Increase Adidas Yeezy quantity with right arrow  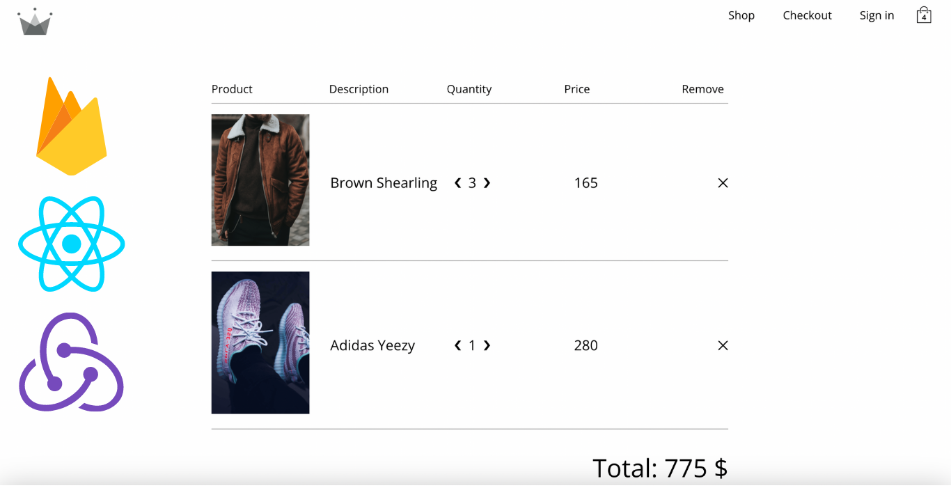pyautogui.click(x=487, y=345)
